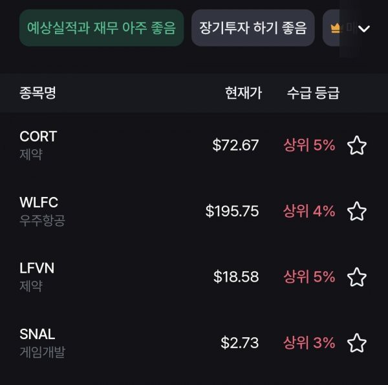The height and width of the screenshot is (385, 388).
Task: Star the SNAL stock row
Action: point(356,343)
